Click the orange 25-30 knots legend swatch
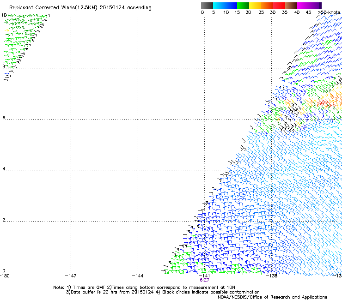Image resolution: width=342 pixels, height=300 pixels. (x=267, y=6)
